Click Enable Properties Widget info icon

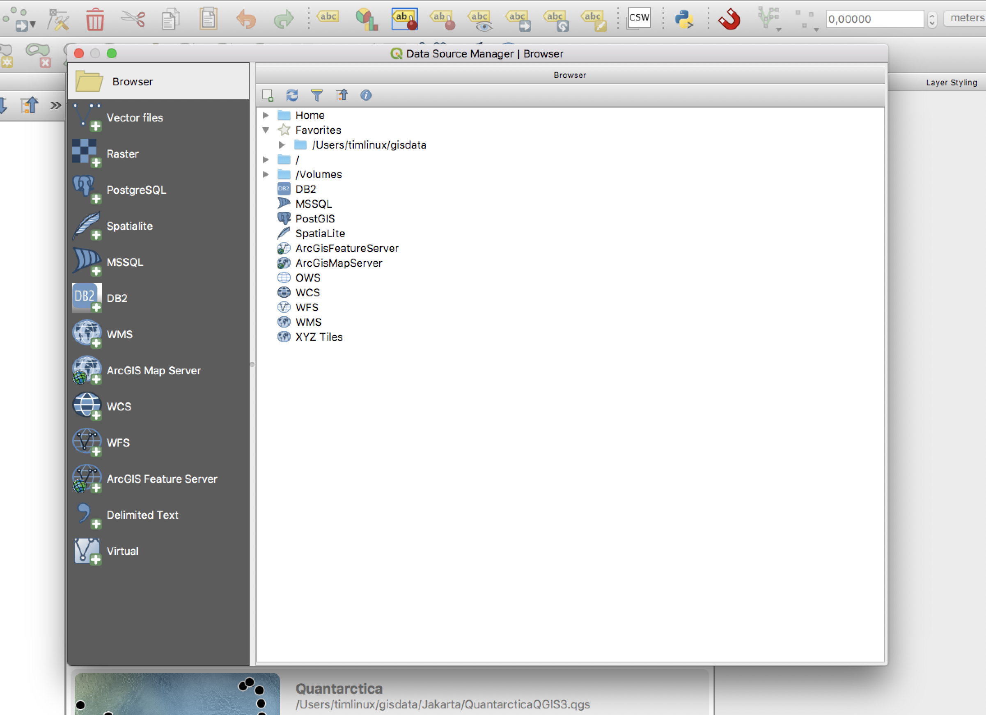coord(366,95)
